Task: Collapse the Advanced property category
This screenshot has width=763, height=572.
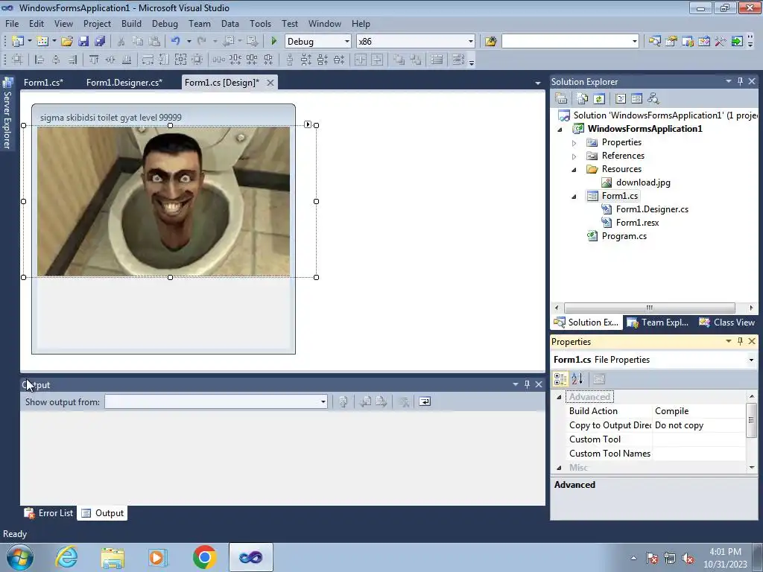Action: 559,397
